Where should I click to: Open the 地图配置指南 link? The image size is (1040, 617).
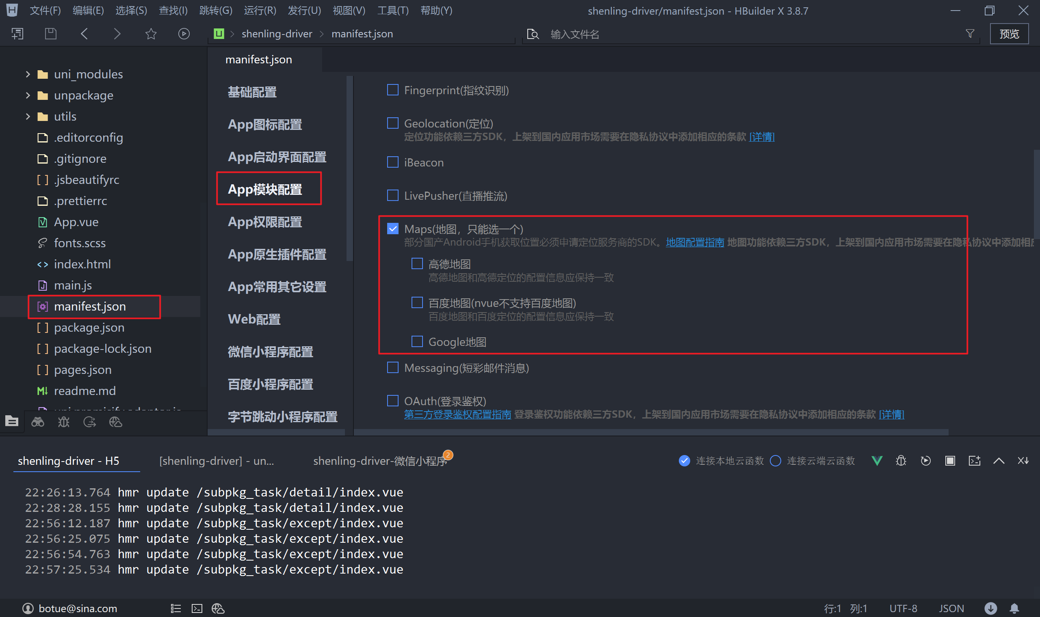point(695,242)
